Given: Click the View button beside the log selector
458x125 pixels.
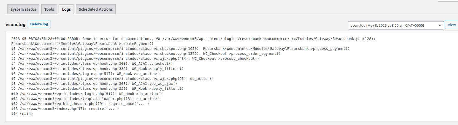Looking at the screenshot, I should click(x=452, y=25).
